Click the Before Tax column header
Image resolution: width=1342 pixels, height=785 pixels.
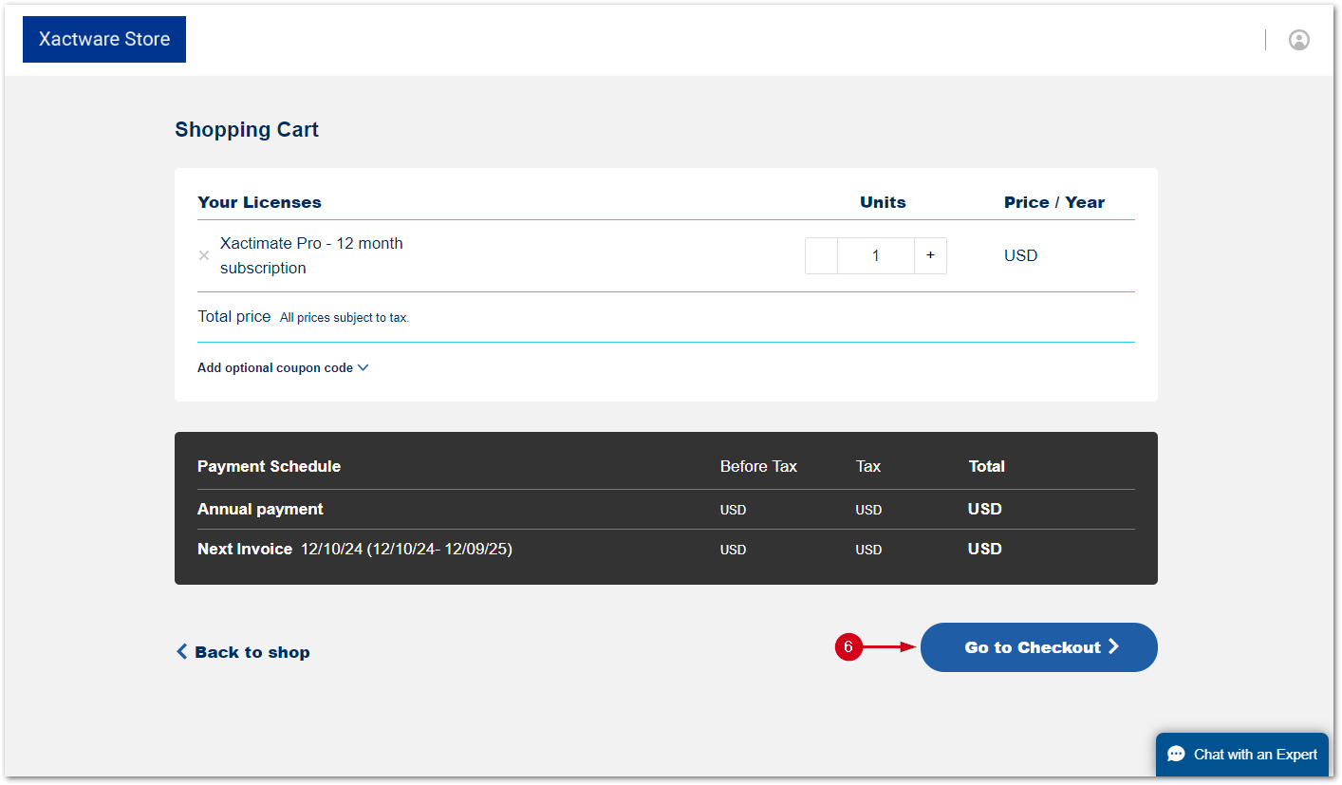[758, 466]
